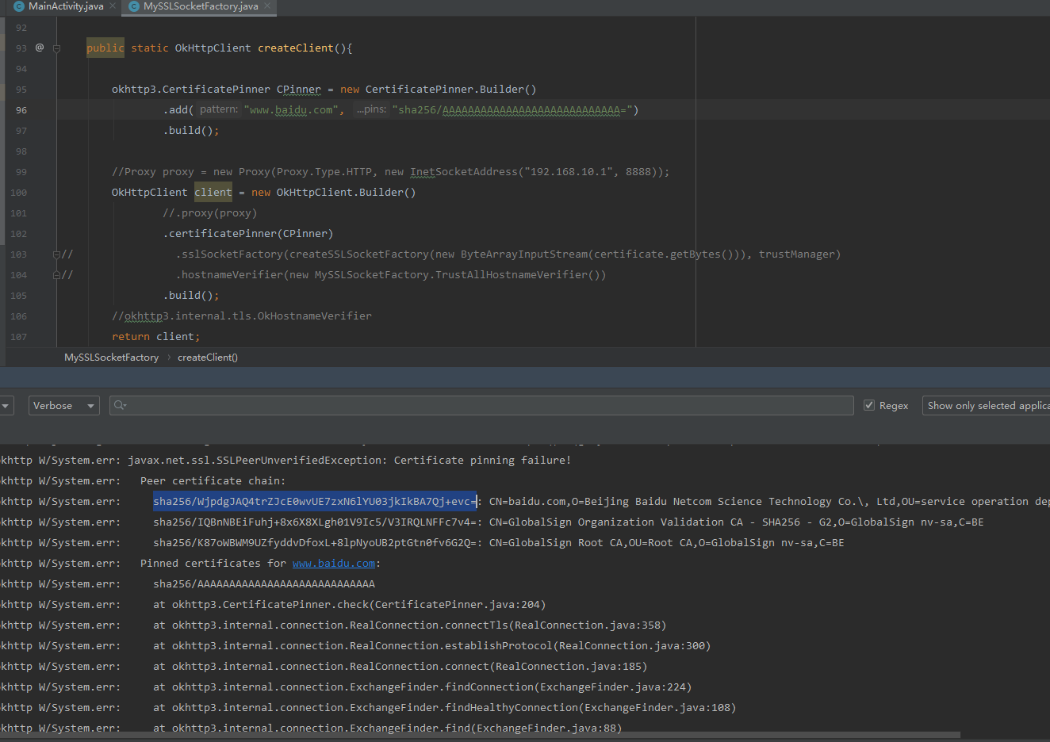Viewport: 1050px width, 742px height.
Task: Jump to ExchangeFinder.java:88 in stack trace
Action: 546,729
